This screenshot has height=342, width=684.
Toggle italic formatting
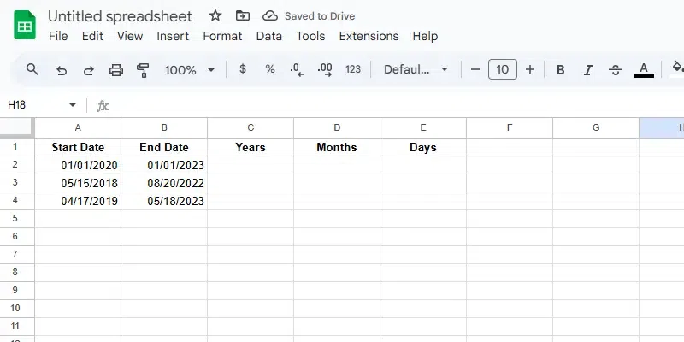pos(588,70)
